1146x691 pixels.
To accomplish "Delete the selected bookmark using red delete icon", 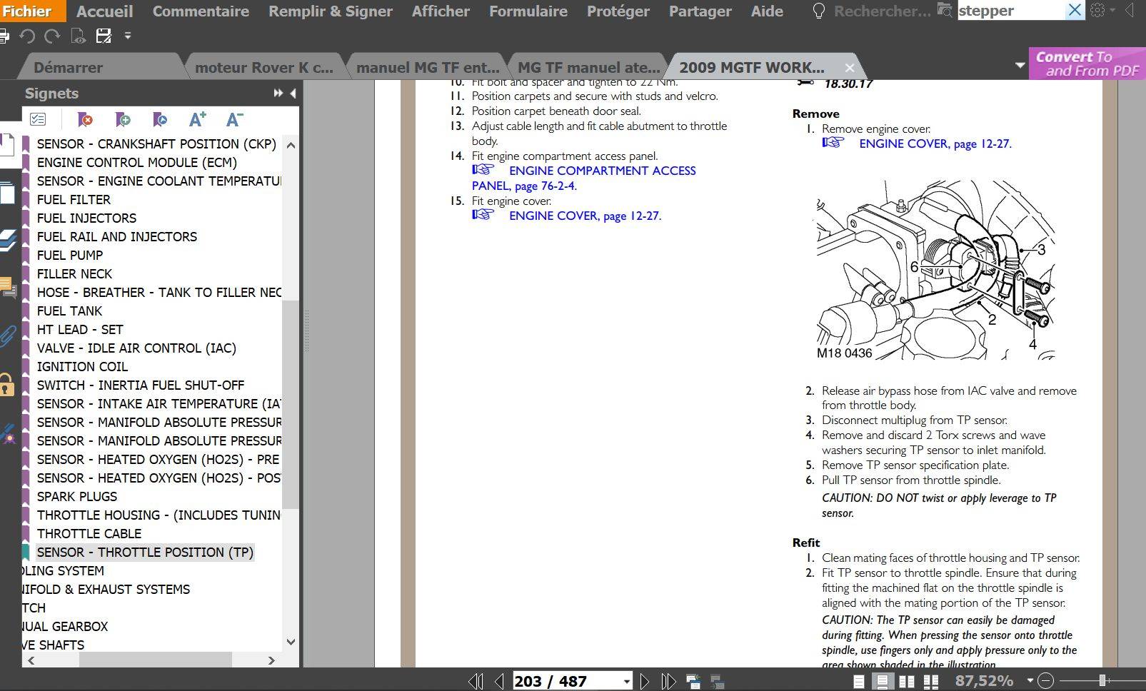I will (86, 120).
